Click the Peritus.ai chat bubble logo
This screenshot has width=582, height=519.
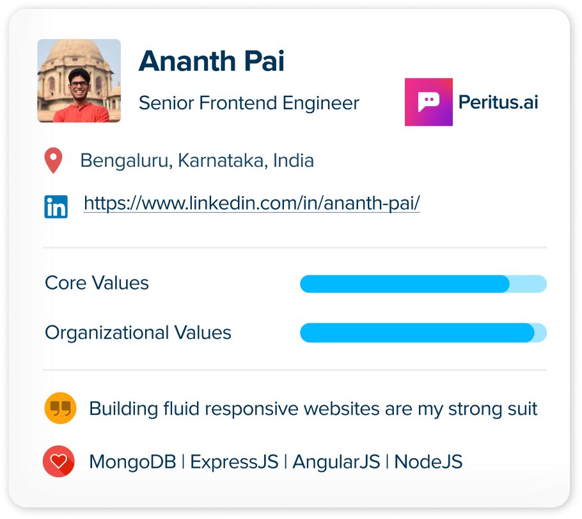coord(429,102)
